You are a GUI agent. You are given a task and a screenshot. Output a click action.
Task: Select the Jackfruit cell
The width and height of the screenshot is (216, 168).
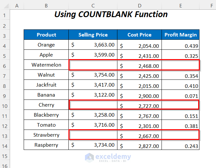[46, 85]
